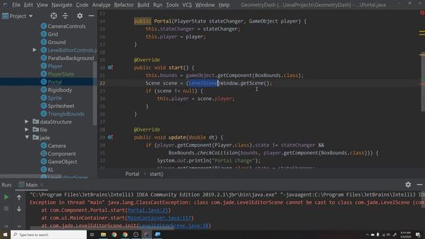Hide the Run tool window
Viewport: 425px width, 239px height.
[x=420, y=185]
